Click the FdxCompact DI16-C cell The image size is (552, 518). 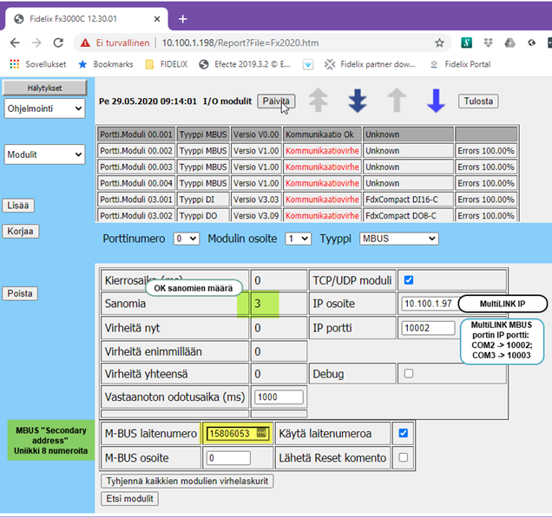(409, 200)
